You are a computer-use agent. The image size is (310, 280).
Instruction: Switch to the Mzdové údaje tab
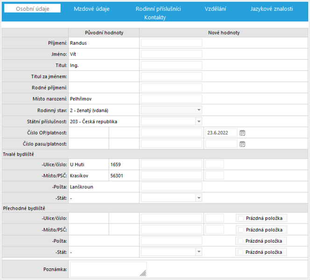92,9
